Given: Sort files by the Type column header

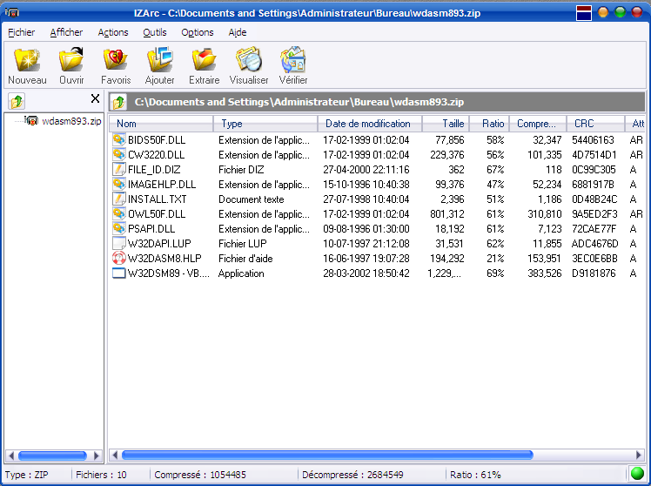Looking at the screenshot, I should pos(265,124).
